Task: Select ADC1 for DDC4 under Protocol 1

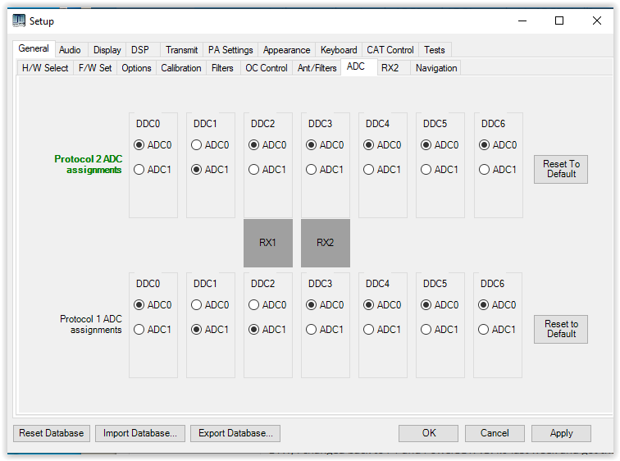Action: coord(369,330)
